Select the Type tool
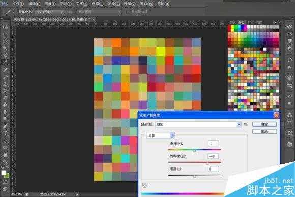The width and height of the screenshot is (295, 197). tap(5, 133)
